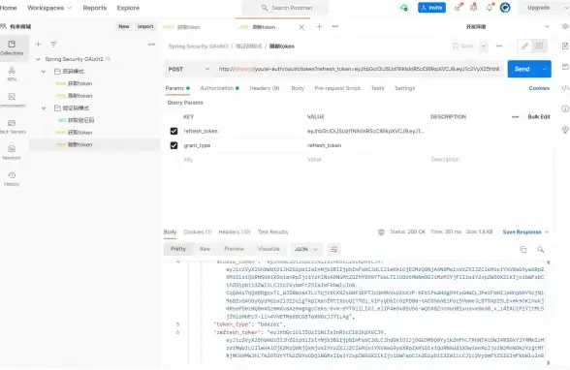Click the edit pencil icon
This screenshot has width=570, height=370.
(525, 46)
